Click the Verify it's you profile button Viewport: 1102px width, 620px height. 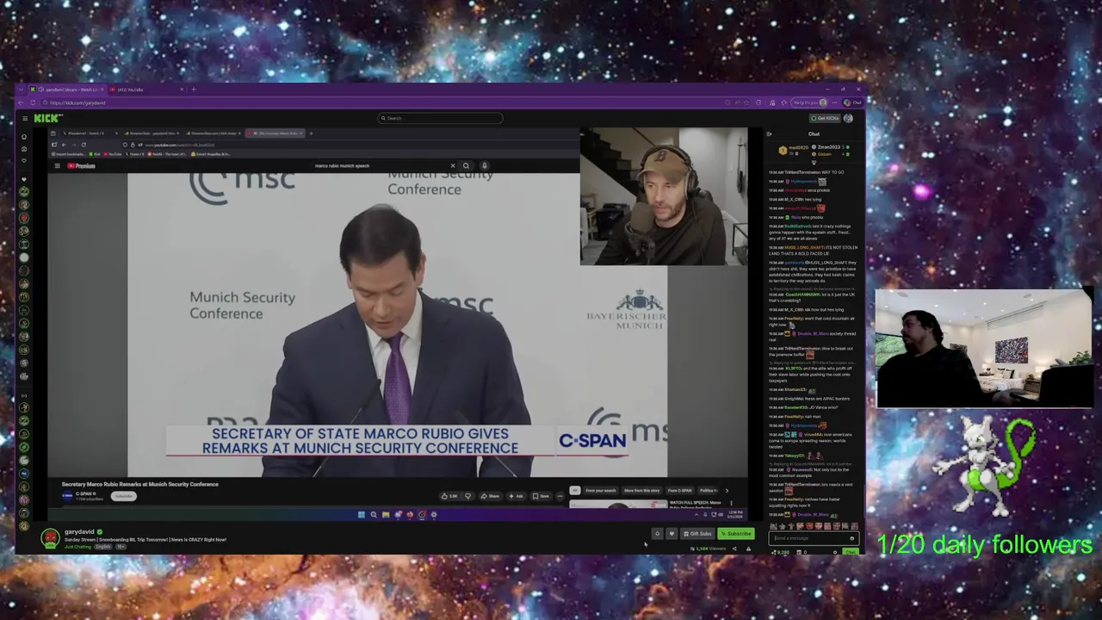pos(808,102)
